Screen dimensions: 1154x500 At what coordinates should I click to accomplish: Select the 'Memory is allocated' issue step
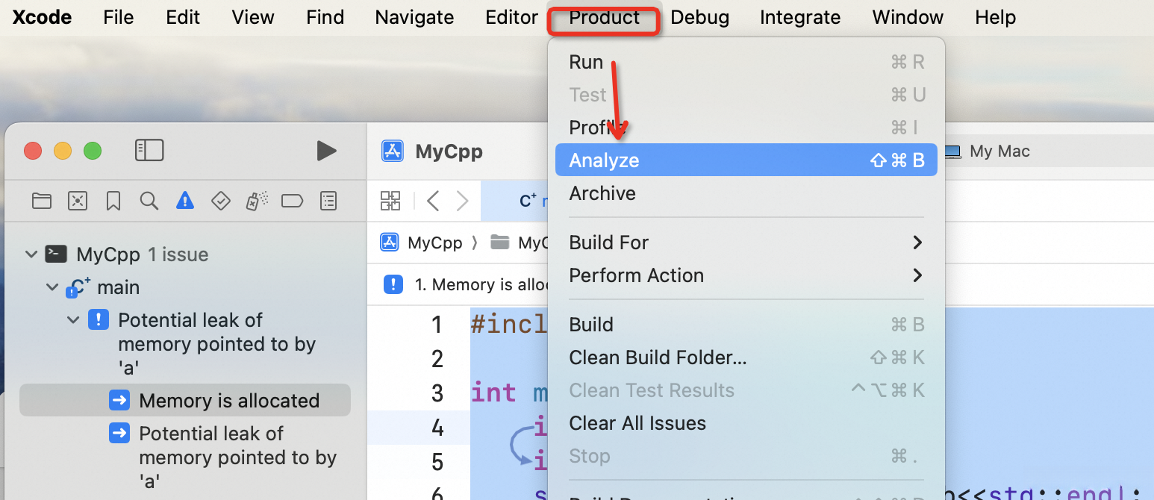tap(228, 401)
